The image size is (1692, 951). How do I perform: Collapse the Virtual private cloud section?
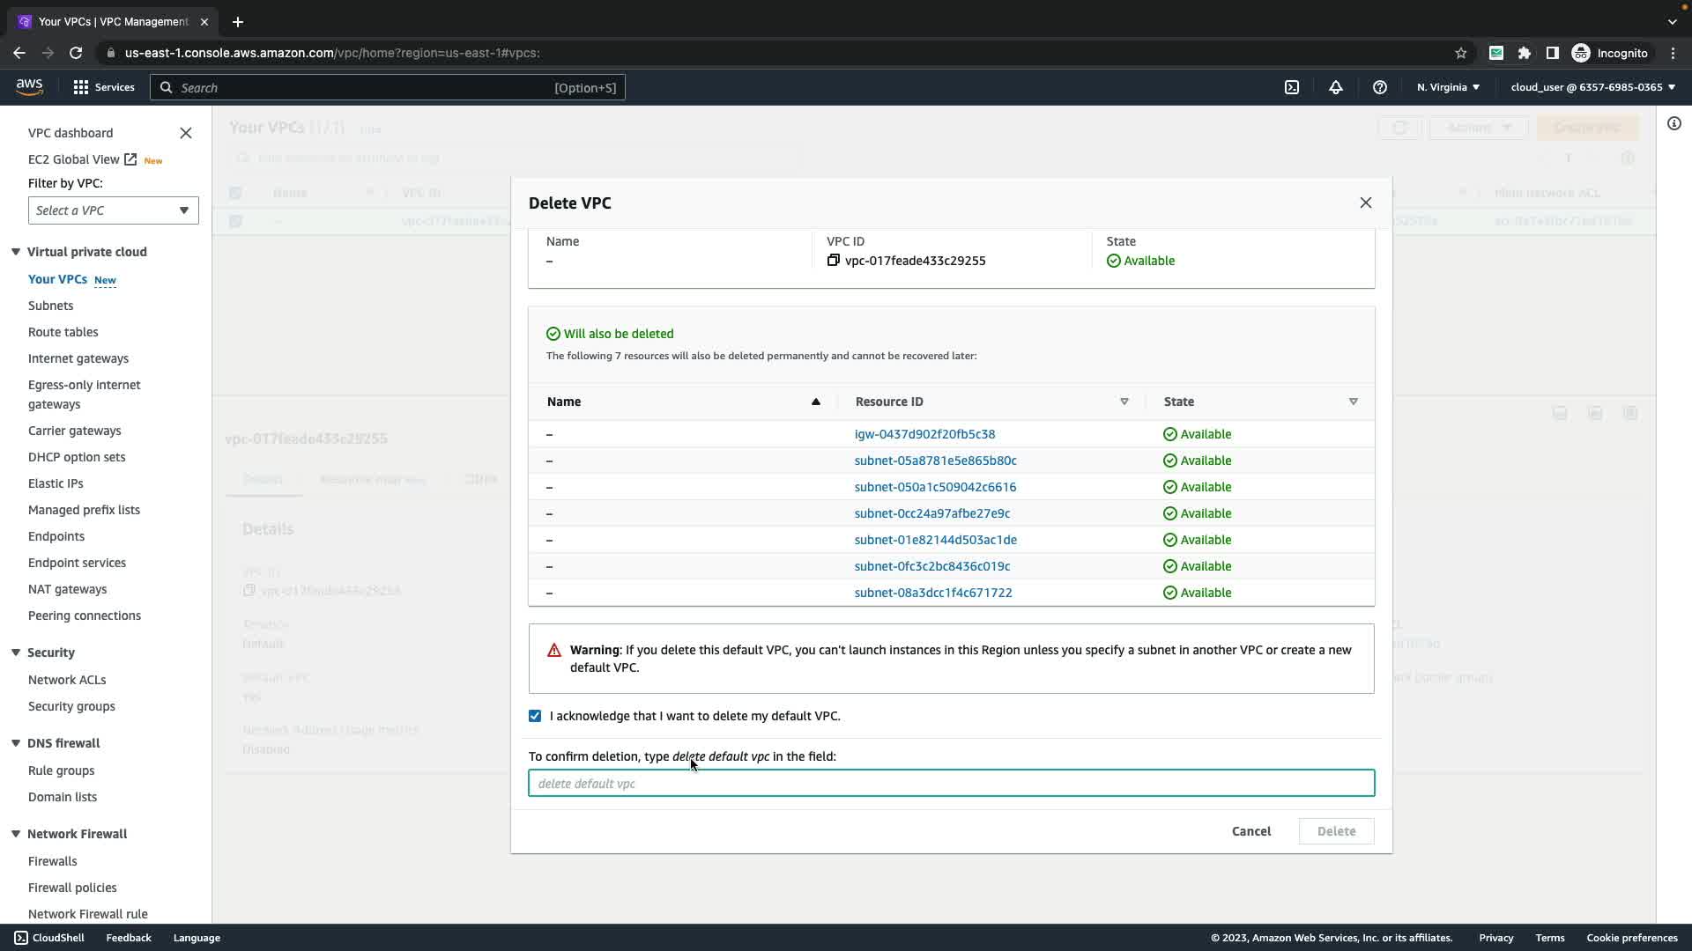[16, 252]
